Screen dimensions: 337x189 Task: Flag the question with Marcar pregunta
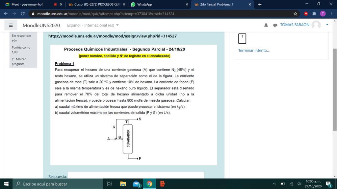(18, 61)
